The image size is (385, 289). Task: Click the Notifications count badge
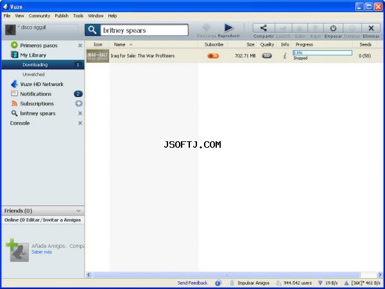pyautogui.click(x=78, y=94)
